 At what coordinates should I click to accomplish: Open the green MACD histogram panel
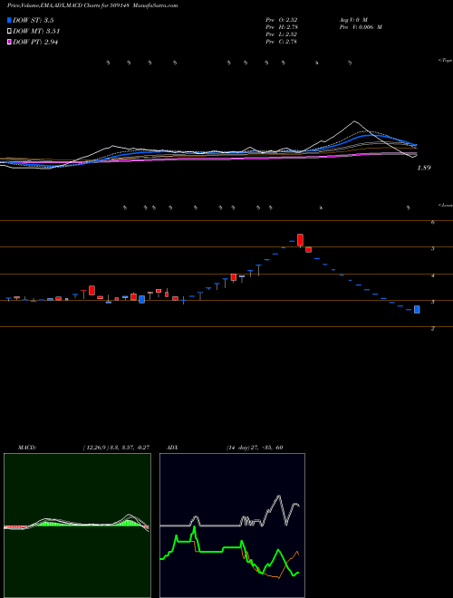coord(77,526)
